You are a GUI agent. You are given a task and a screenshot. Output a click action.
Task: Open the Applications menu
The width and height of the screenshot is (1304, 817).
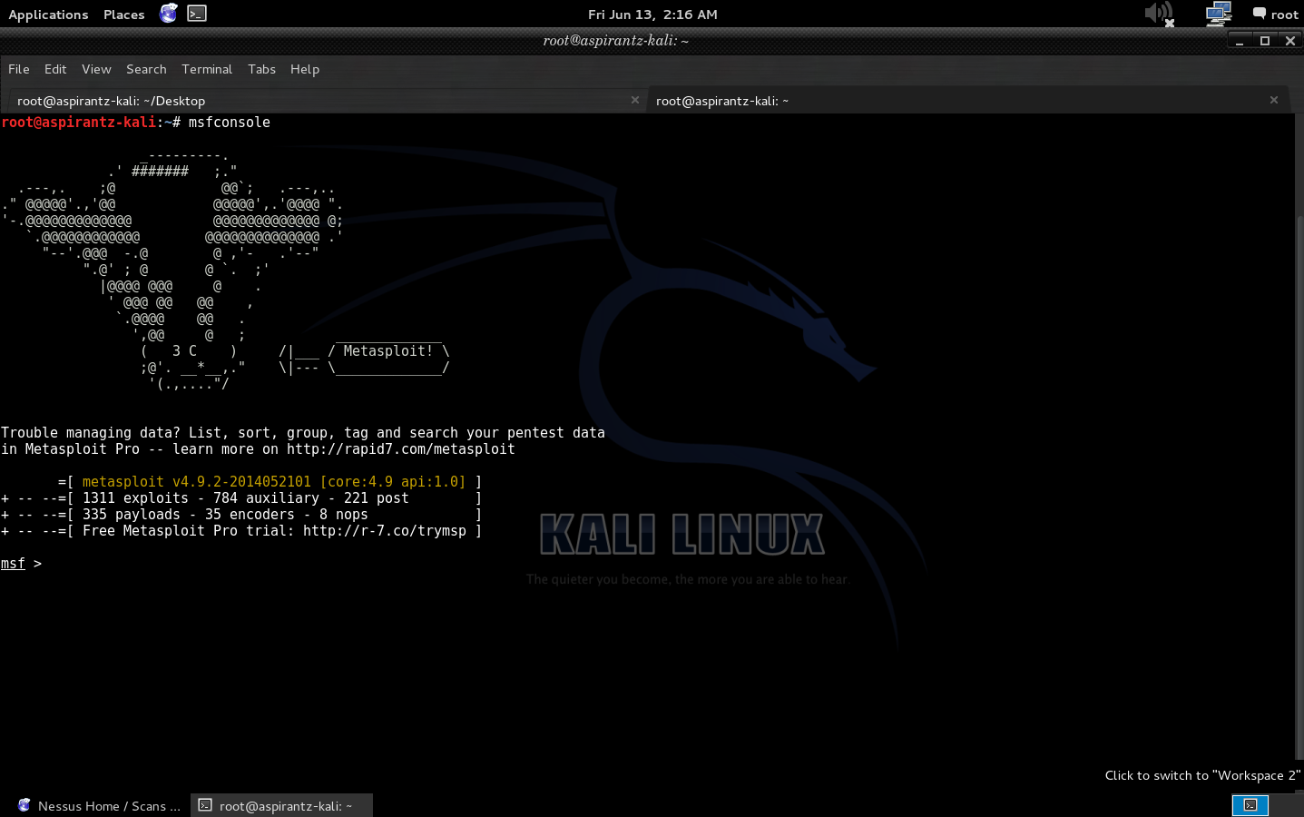click(48, 15)
